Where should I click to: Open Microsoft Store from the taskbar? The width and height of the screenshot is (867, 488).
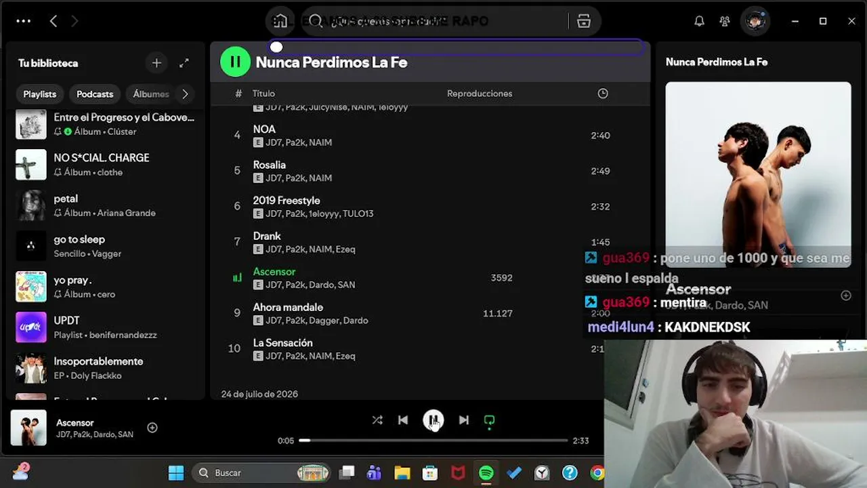click(430, 473)
